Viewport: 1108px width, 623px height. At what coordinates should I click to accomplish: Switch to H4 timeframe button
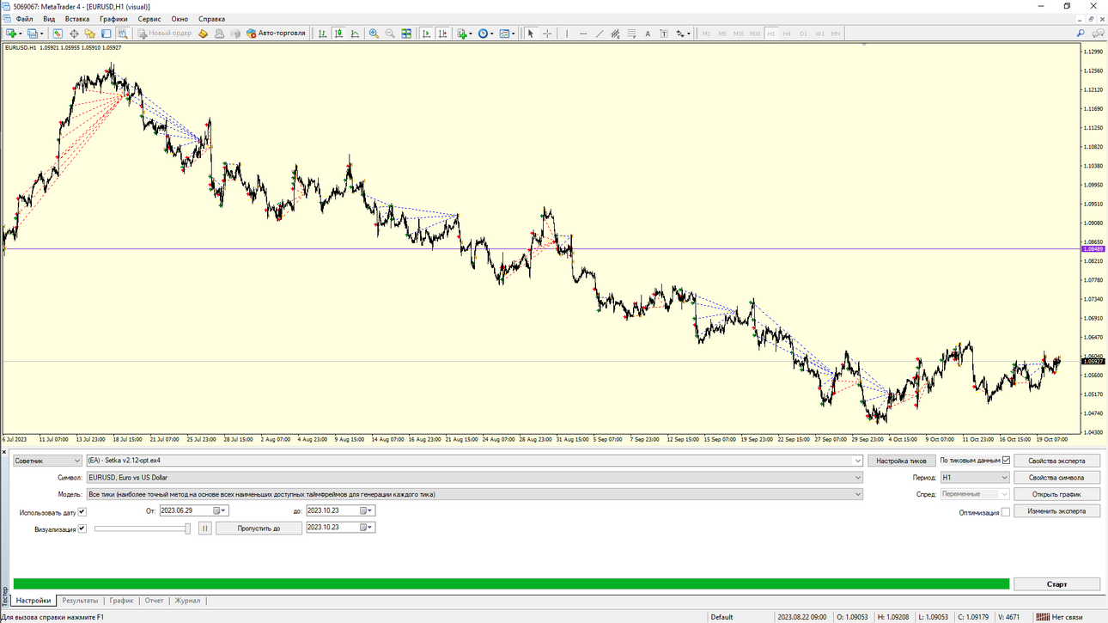click(787, 34)
